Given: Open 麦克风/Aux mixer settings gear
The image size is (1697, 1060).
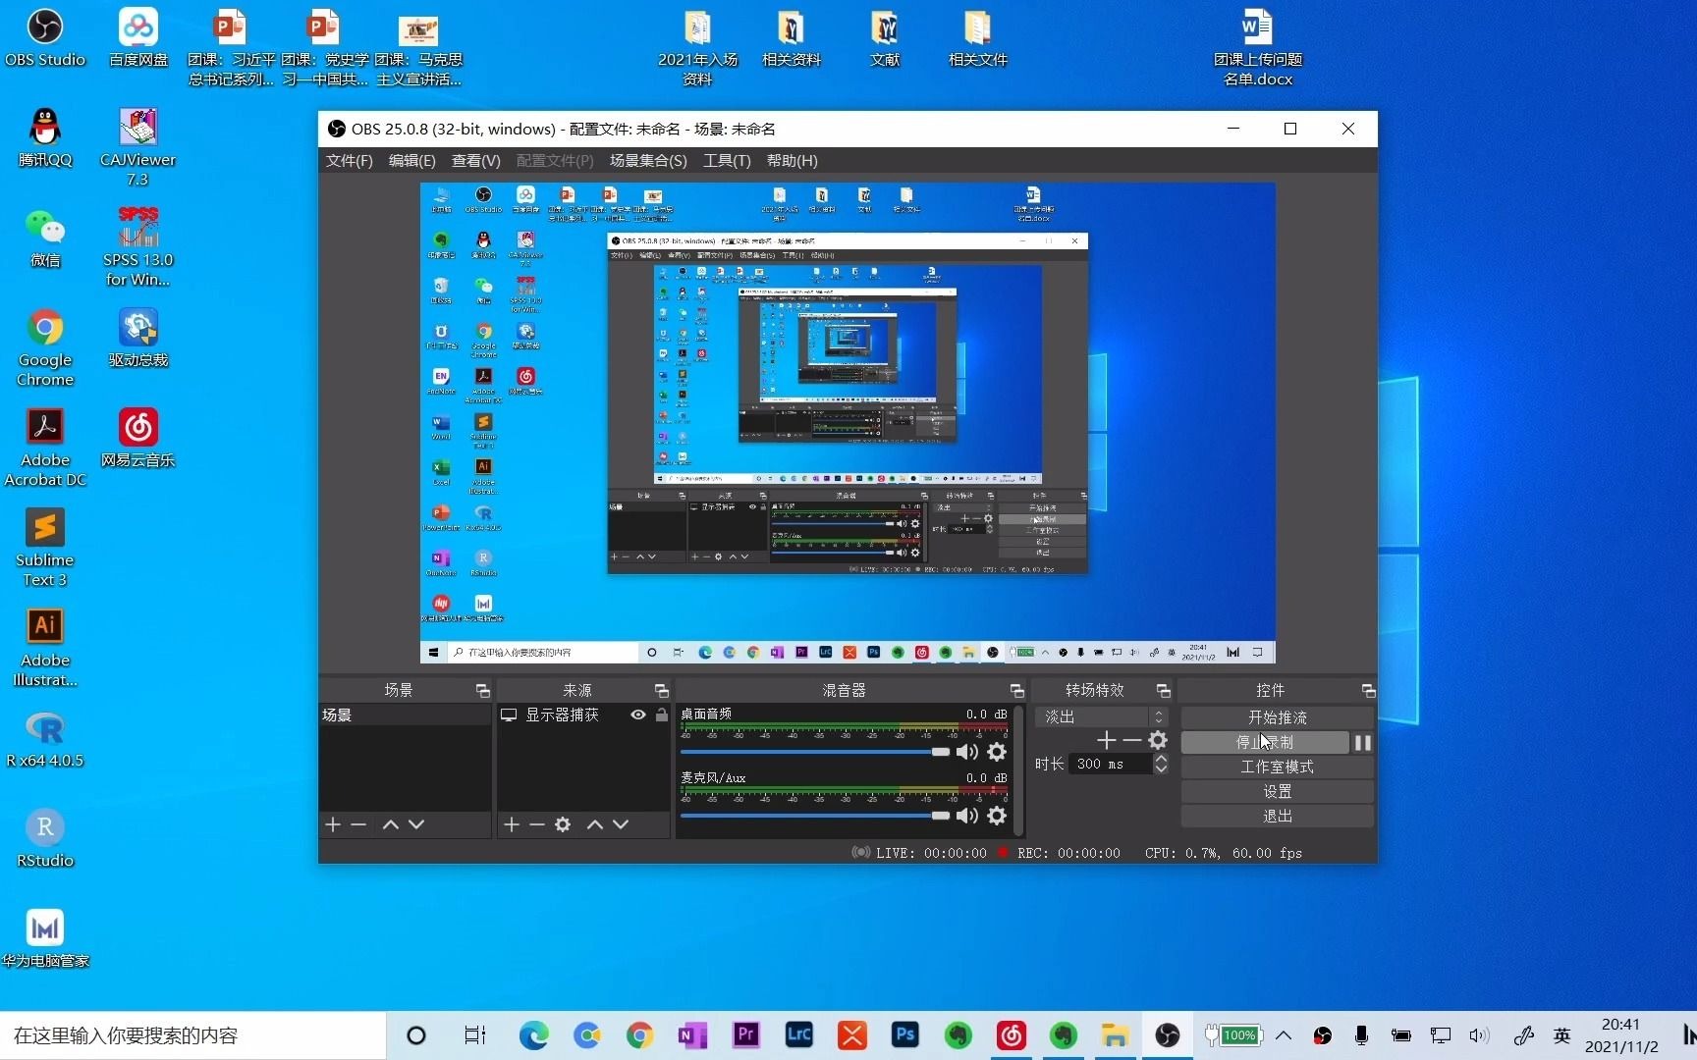Looking at the screenshot, I should (x=997, y=816).
